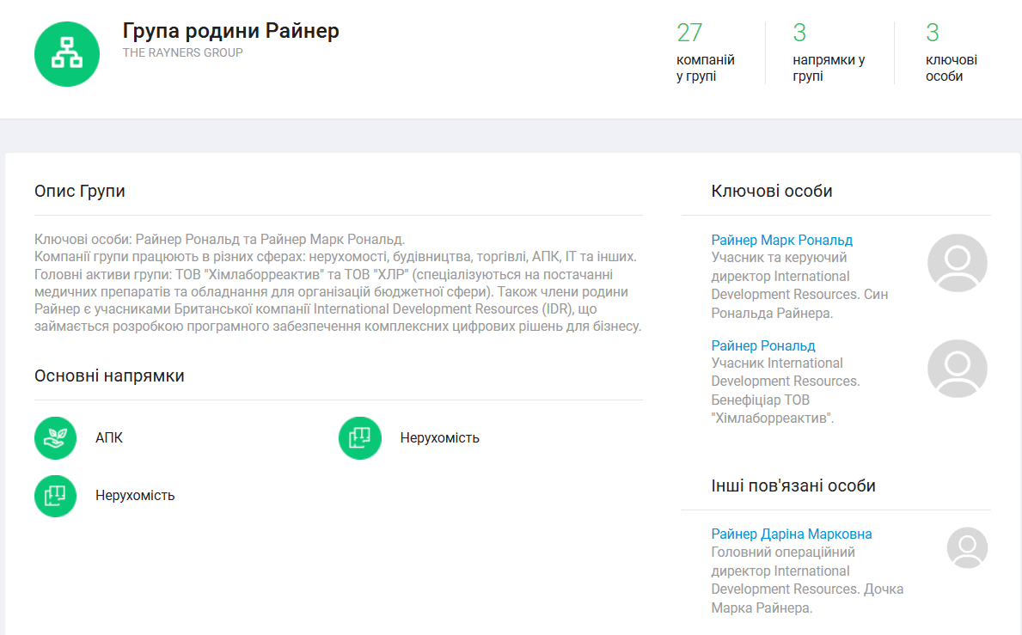The image size is (1022, 635).
Task: Click the green group organization chart logo
Action: coord(67,54)
